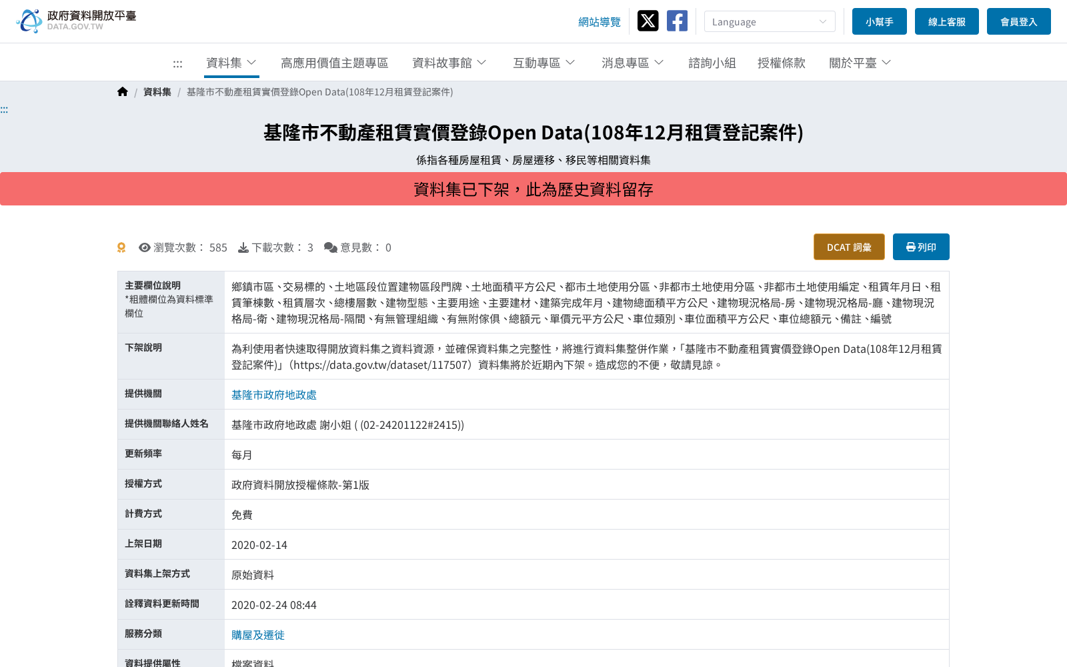
Task: Click the download icon beside 下載次數
Action: (x=243, y=247)
